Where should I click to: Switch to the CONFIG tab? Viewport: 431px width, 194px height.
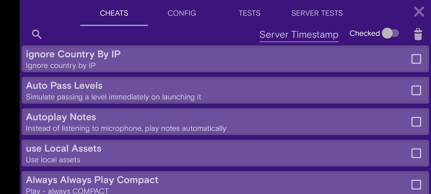pyautogui.click(x=182, y=13)
